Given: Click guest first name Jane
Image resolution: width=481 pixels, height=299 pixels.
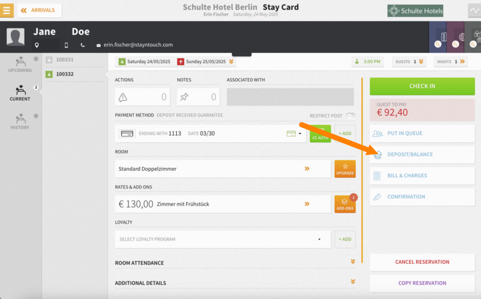Looking at the screenshot, I should 44,31.
